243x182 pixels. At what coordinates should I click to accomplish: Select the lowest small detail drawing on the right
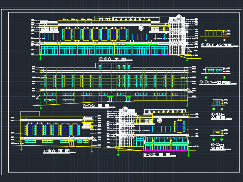click(x=217, y=133)
